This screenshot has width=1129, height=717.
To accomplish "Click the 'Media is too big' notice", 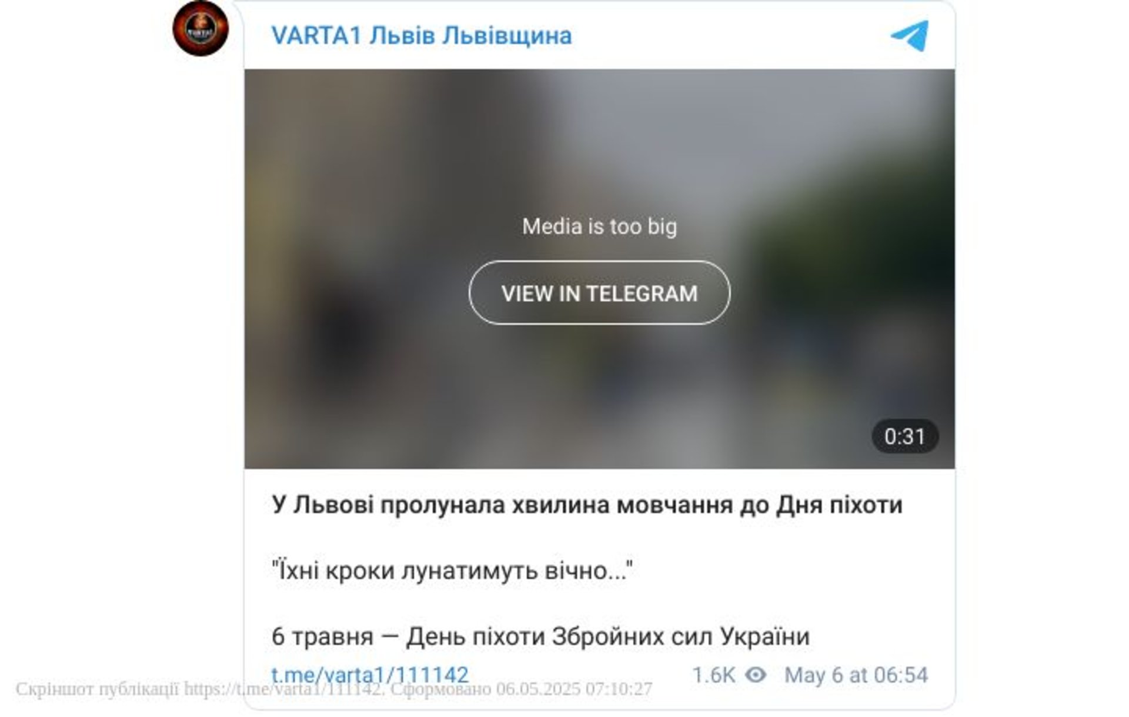I will (x=599, y=226).
